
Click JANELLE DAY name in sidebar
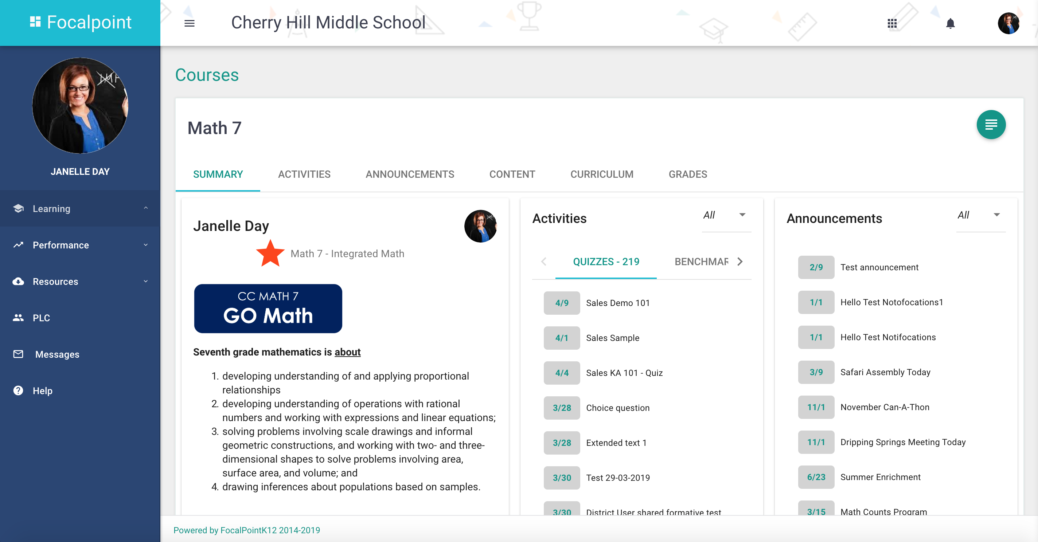point(80,172)
